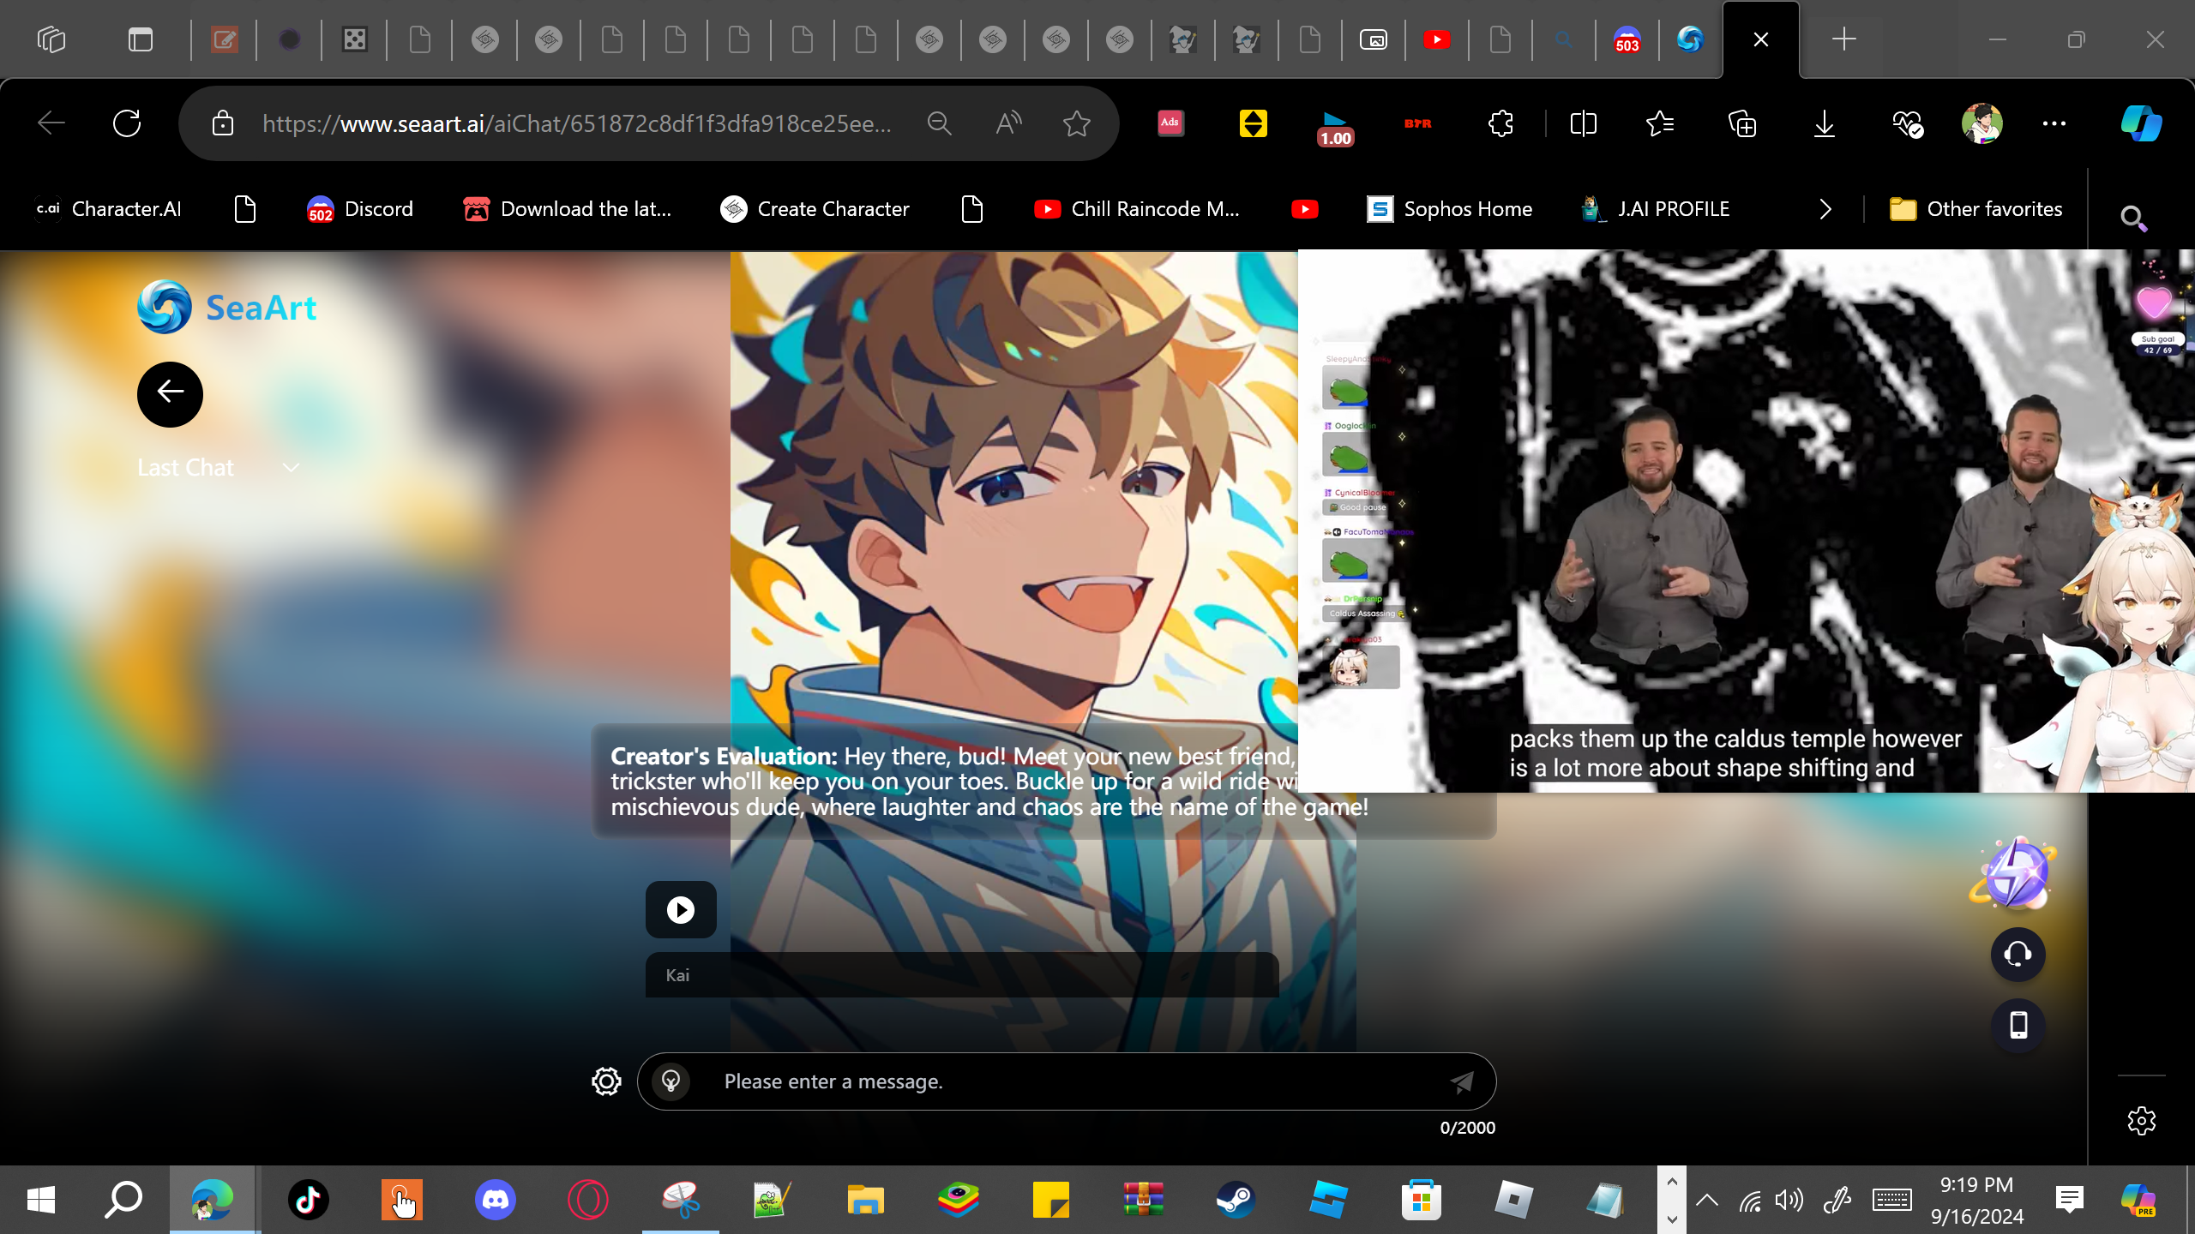Open Copilot in the browser toolbar
This screenshot has width=2195, height=1234.
[2142, 123]
